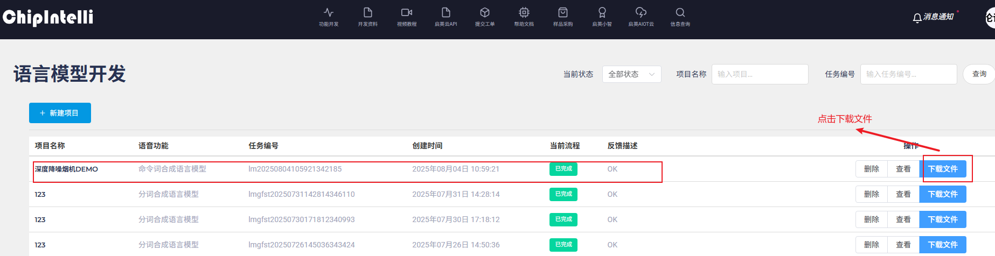Image resolution: width=995 pixels, height=256 pixels.
Task: Expand the 全部状态 status dropdown
Action: coord(631,74)
